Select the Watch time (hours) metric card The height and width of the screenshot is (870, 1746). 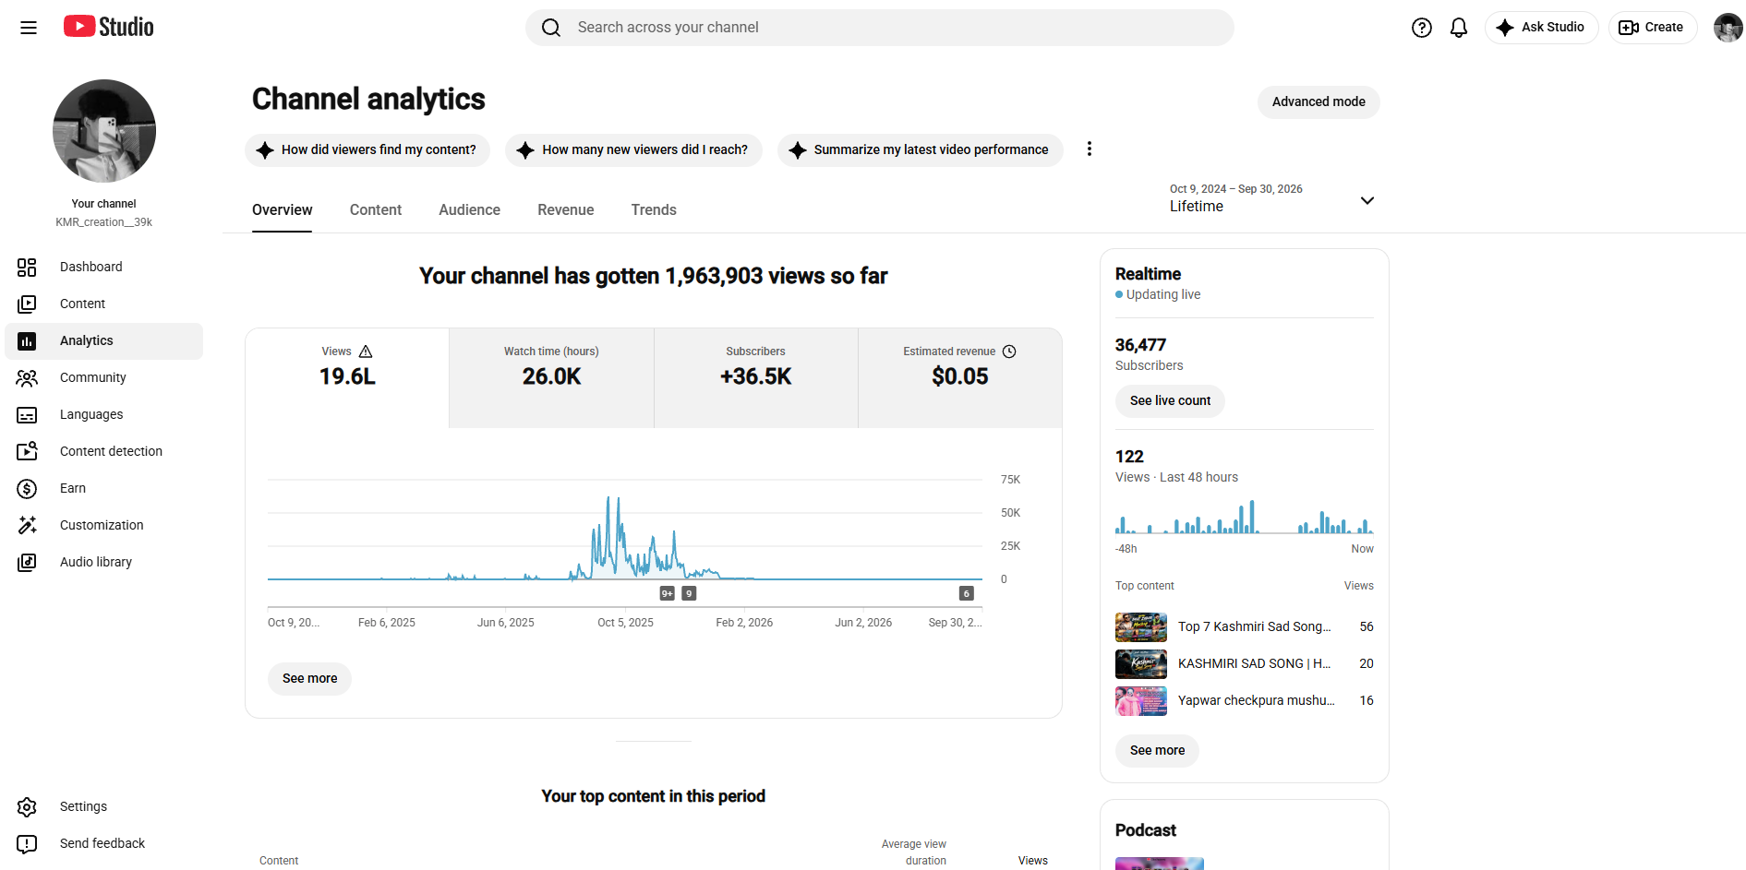pos(551,377)
